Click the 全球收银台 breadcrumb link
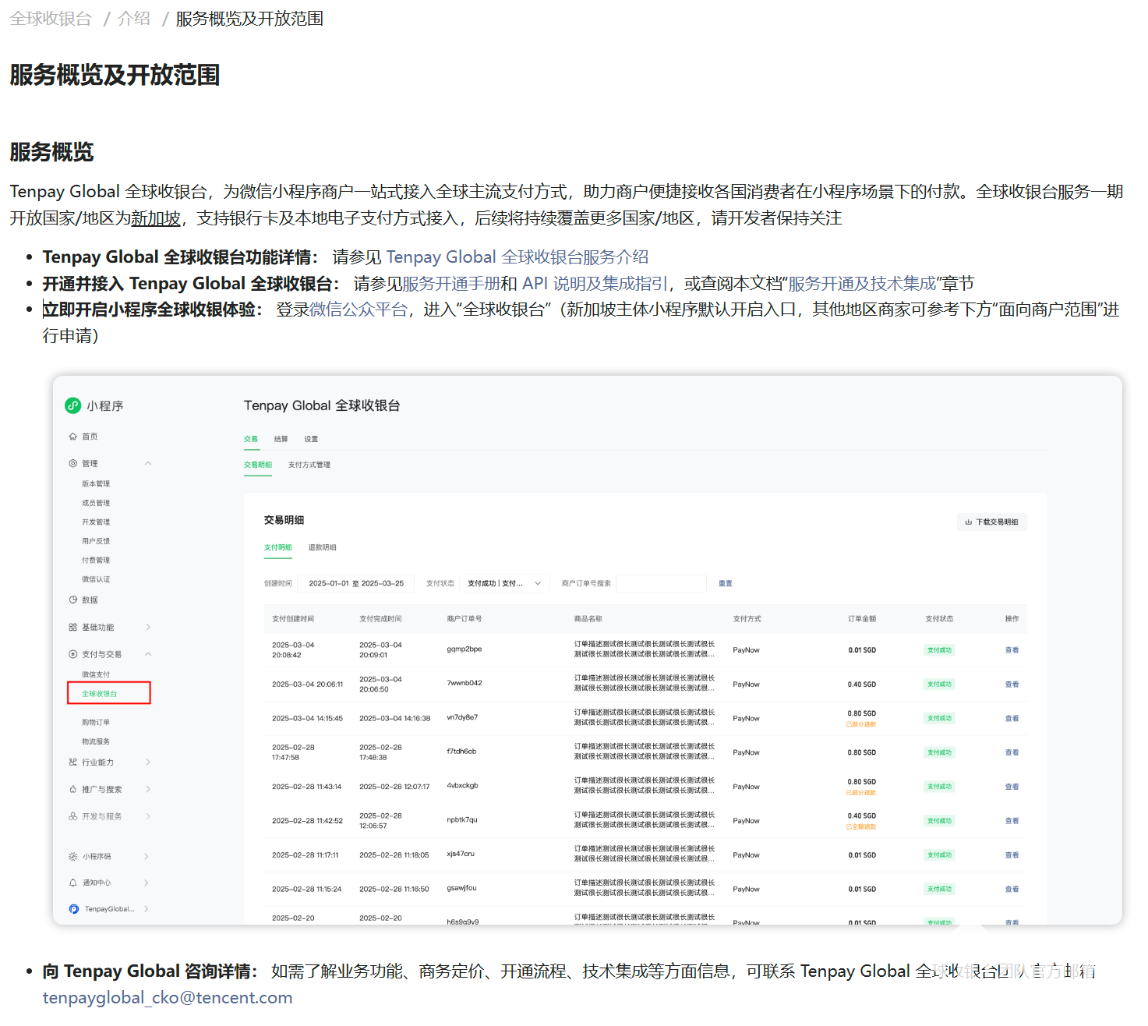1148x1026 pixels. pyautogui.click(x=51, y=19)
